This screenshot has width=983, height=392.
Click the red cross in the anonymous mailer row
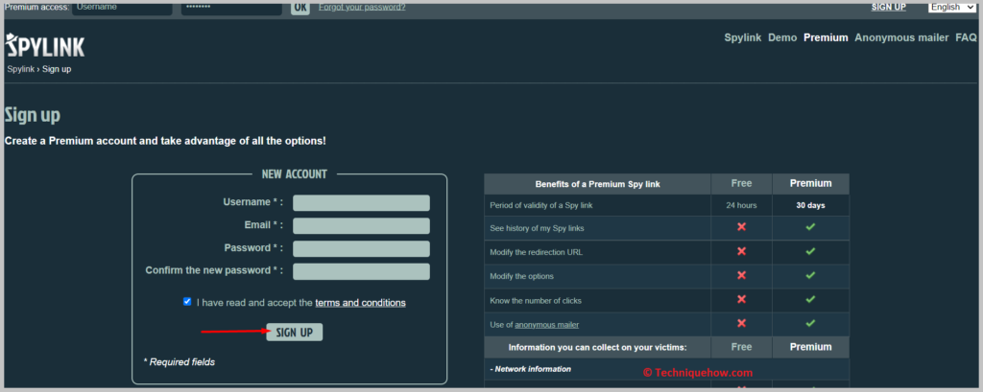(x=742, y=323)
